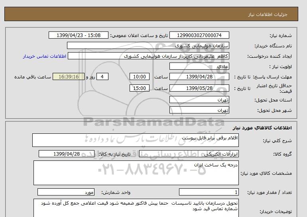Click label مشخصات کالای مورد نیاز

click(x=266, y=173)
